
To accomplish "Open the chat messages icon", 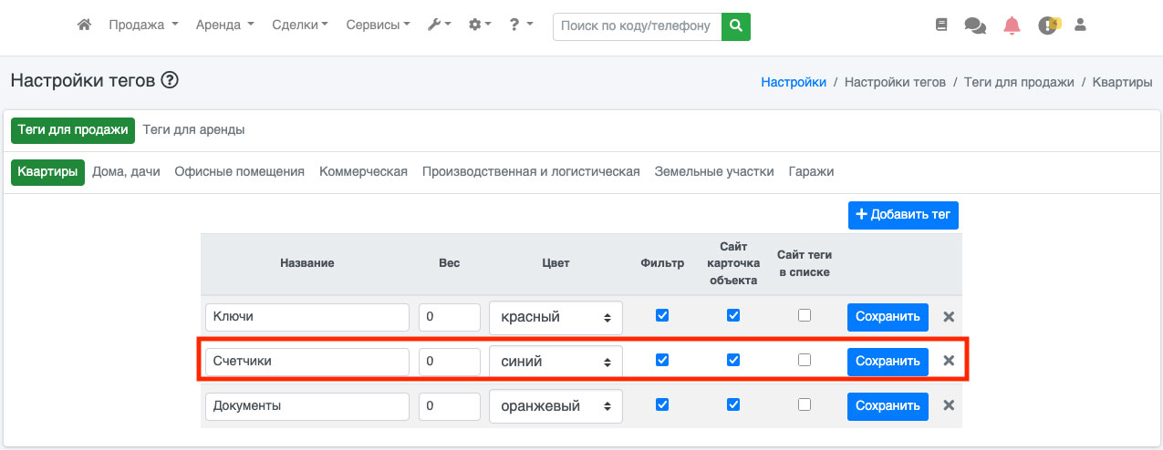I will coord(974,26).
